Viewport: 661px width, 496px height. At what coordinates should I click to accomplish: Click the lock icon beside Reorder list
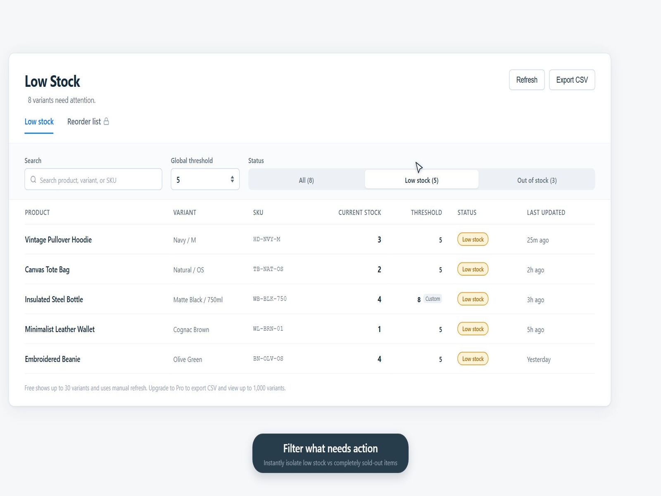(106, 121)
